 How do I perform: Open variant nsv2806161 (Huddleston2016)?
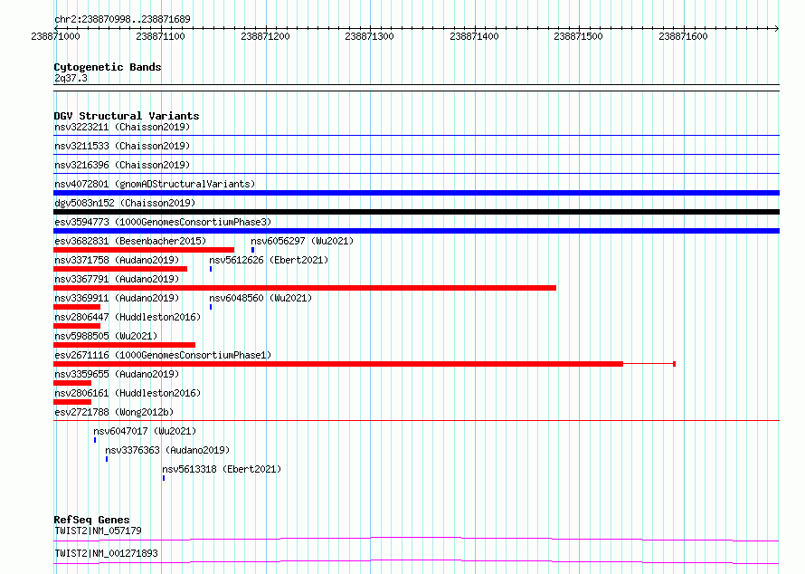click(x=128, y=393)
